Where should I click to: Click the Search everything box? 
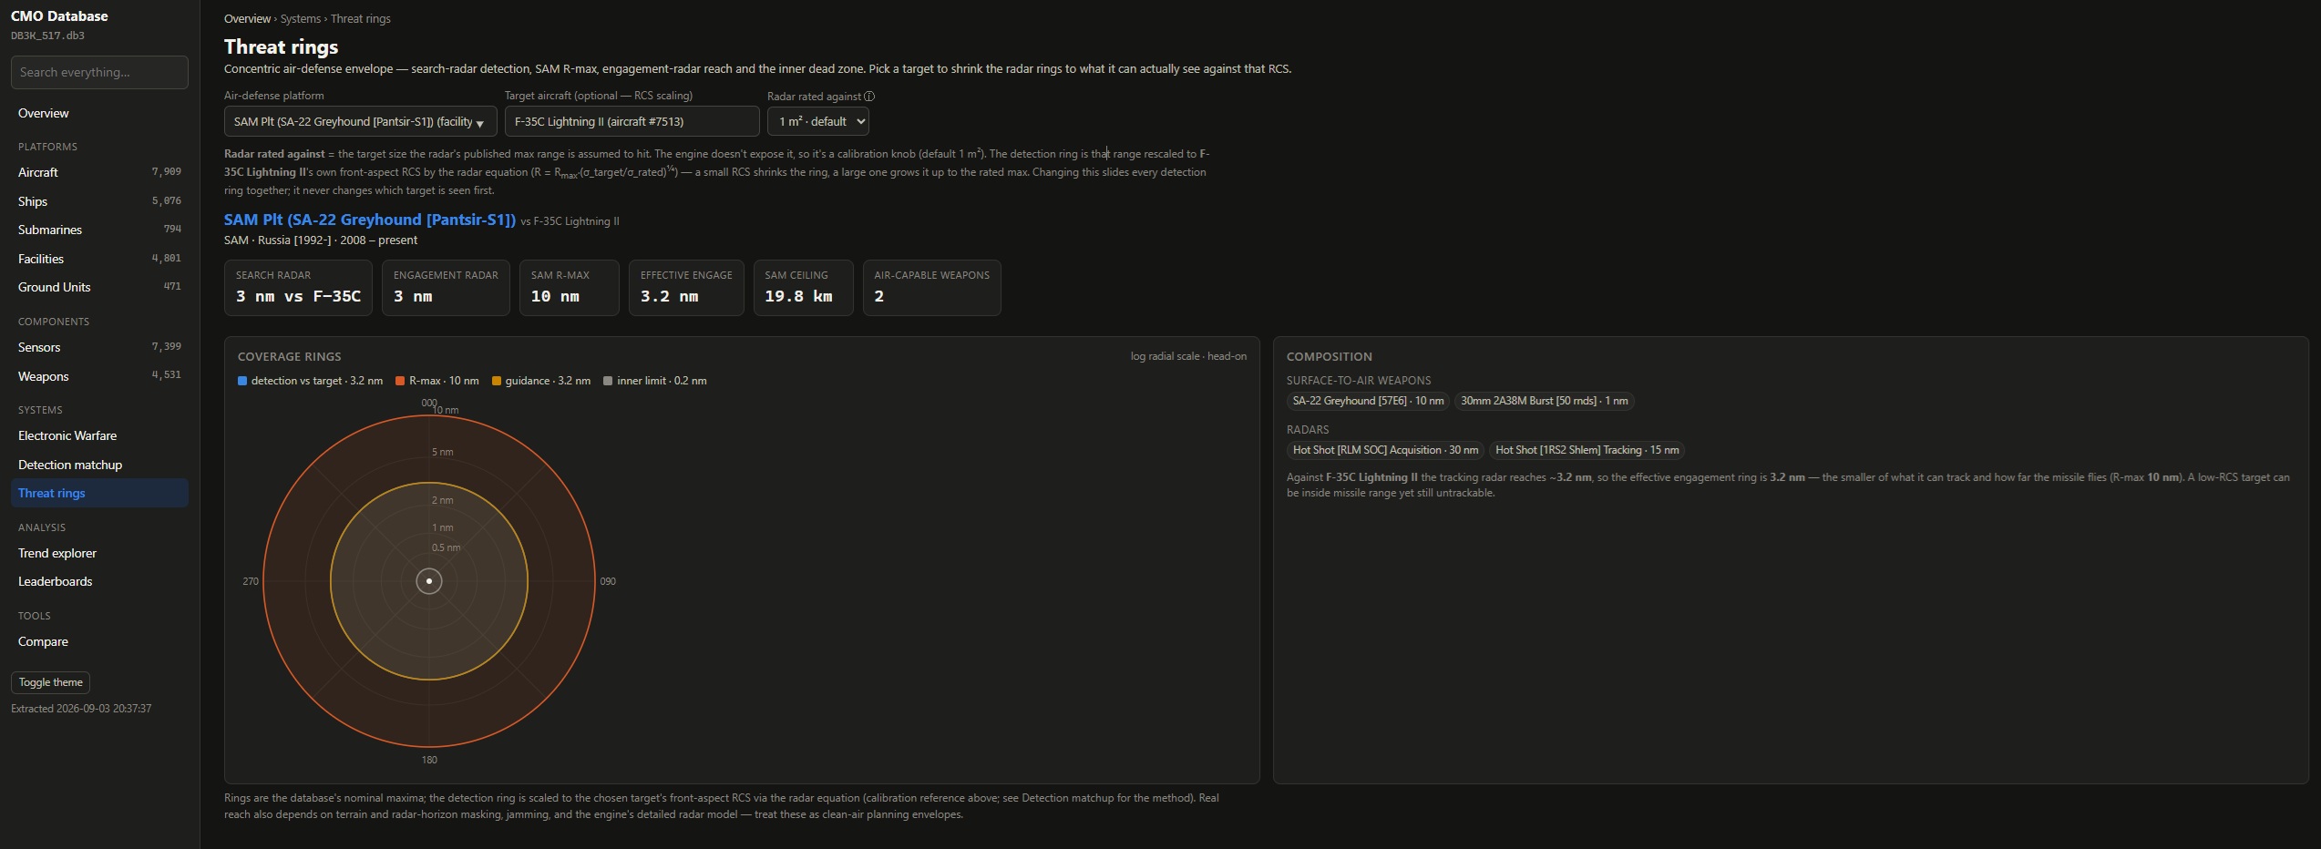click(99, 72)
